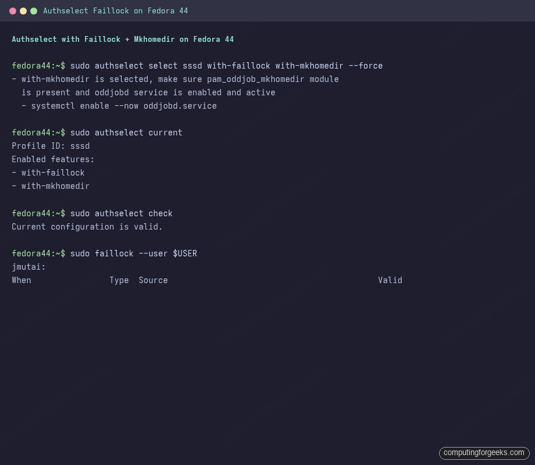Click the '- with-faillock' feature line
Viewport: 535px width, 465px height.
48,173
